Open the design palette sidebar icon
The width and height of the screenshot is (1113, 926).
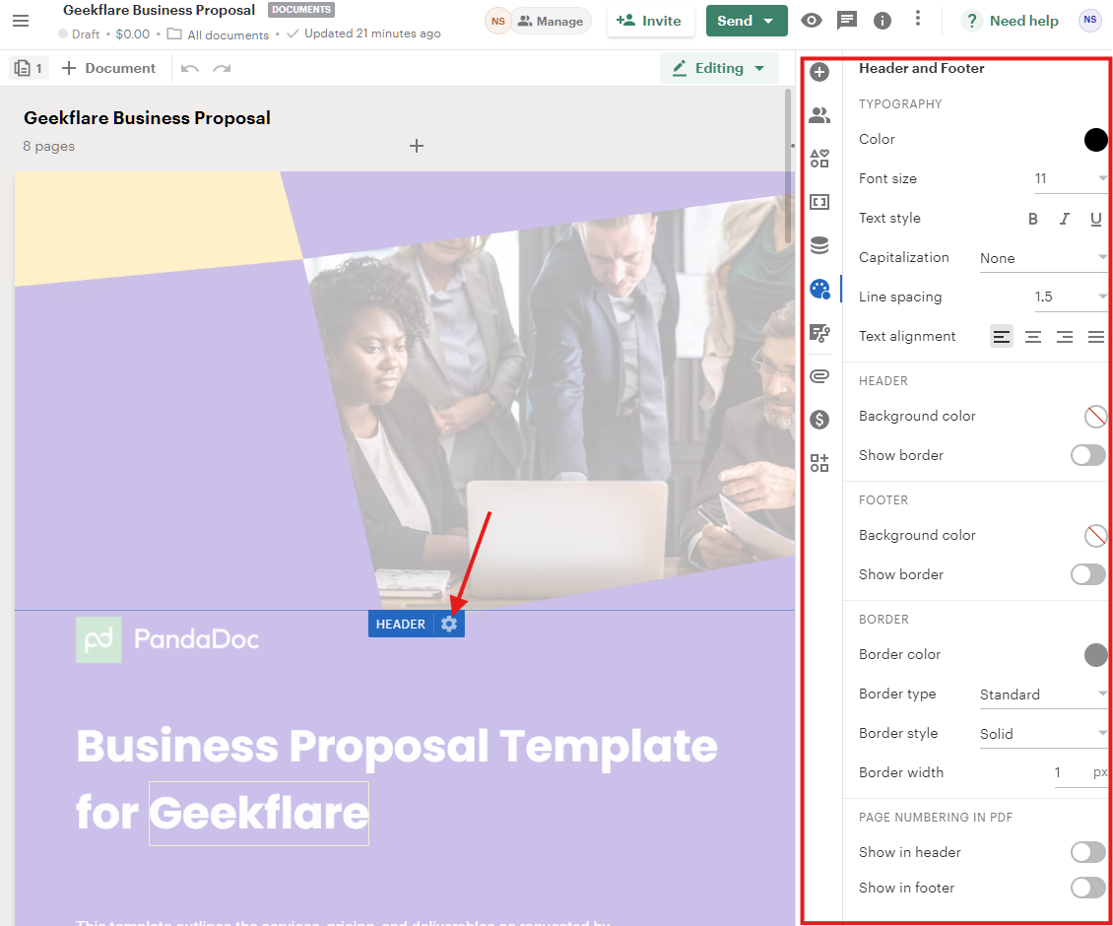click(819, 289)
